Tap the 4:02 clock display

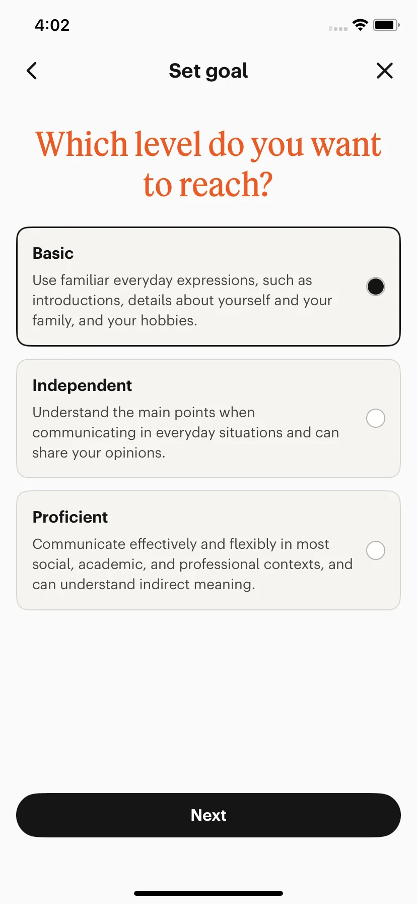pyautogui.click(x=52, y=25)
